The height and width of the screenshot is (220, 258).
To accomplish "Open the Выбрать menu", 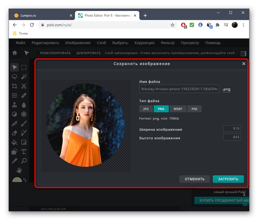I will [x=120, y=43].
